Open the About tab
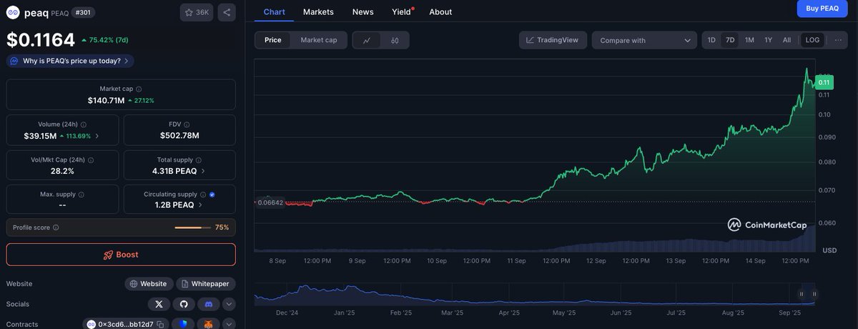Image resolution: width=858 pixels, height=329 pixels. (440, 11)
